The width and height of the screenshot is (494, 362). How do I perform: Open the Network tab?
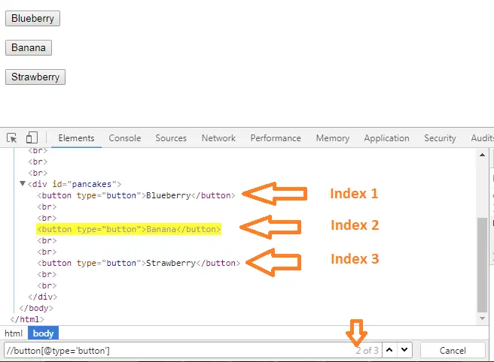(x=218, y=138)
